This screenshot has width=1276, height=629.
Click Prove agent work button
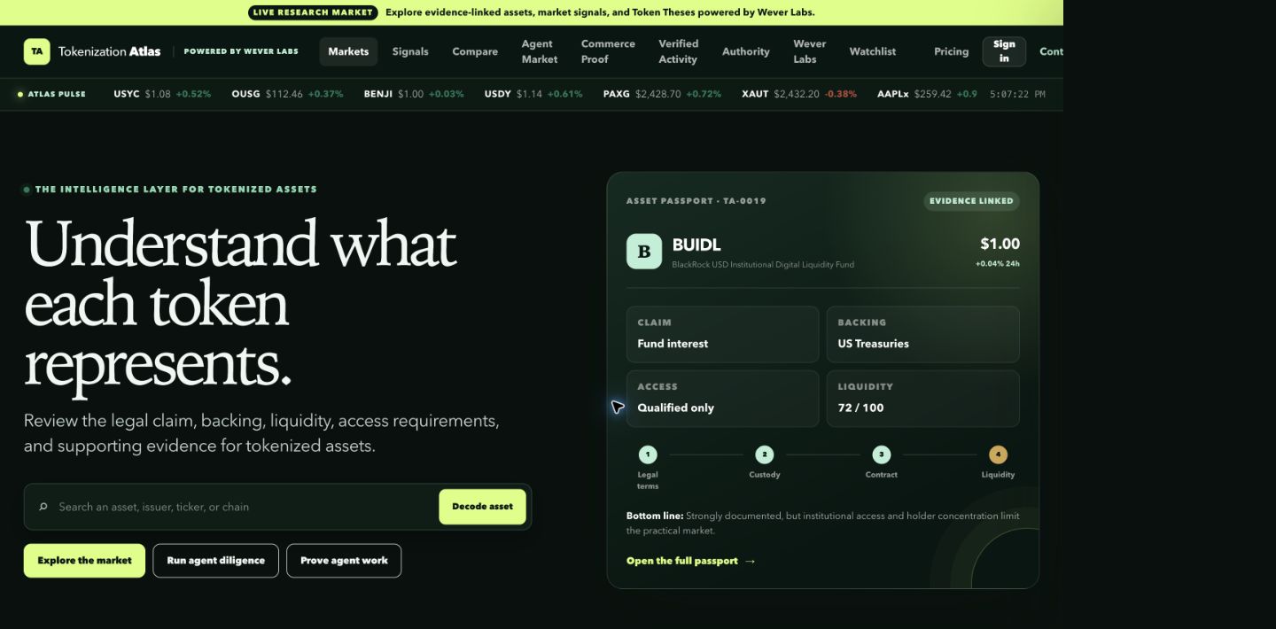[344, 561]
